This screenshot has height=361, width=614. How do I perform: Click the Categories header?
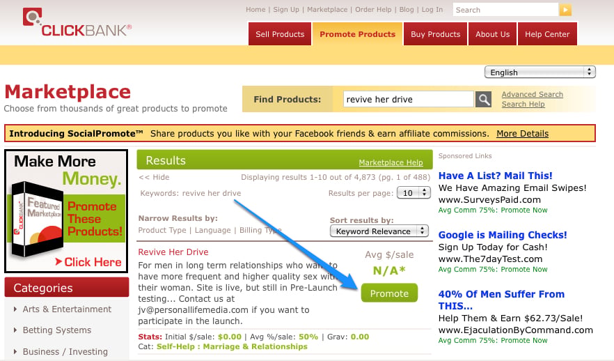[x=67, y=287]
